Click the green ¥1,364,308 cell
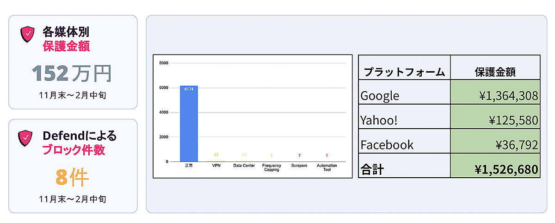Image resolution: width=555 pixels, height=223 pixels. coord(495,96)
